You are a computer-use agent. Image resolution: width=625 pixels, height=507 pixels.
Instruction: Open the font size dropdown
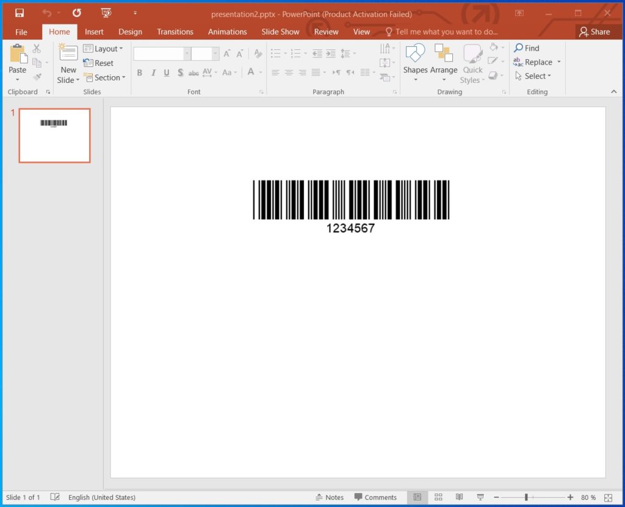click(215, 53)
